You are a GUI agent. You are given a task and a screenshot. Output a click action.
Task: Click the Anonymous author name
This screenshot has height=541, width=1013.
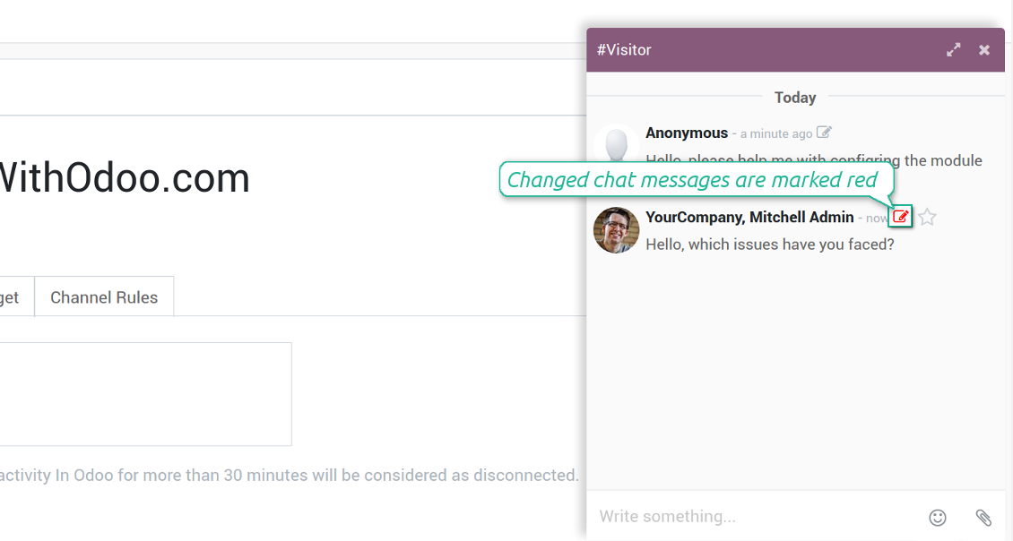(687, 133)
